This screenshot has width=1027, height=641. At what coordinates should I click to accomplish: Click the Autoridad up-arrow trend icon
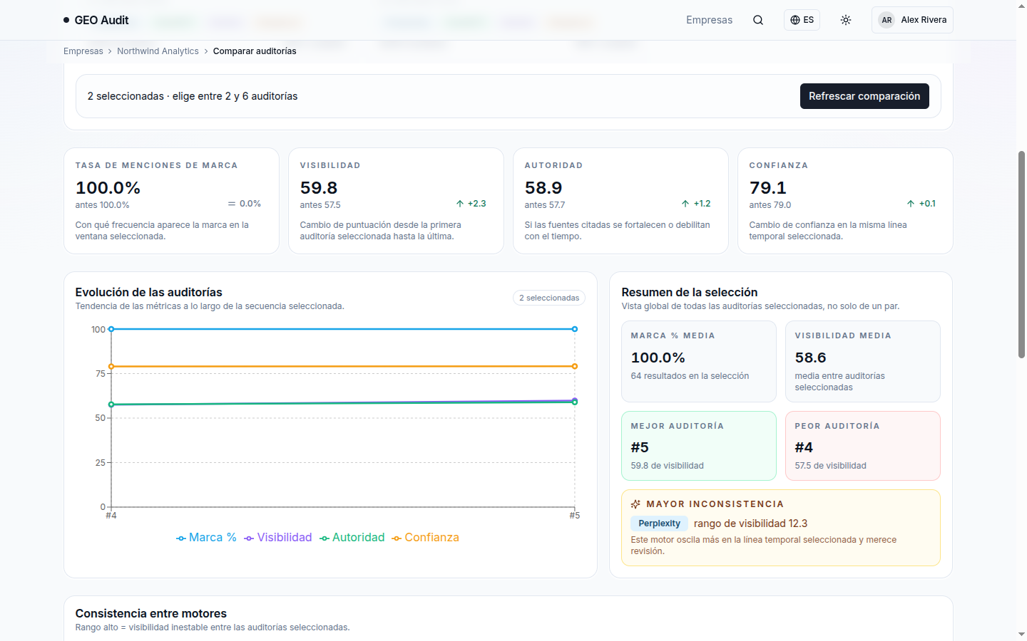click(x=685, y=204)
